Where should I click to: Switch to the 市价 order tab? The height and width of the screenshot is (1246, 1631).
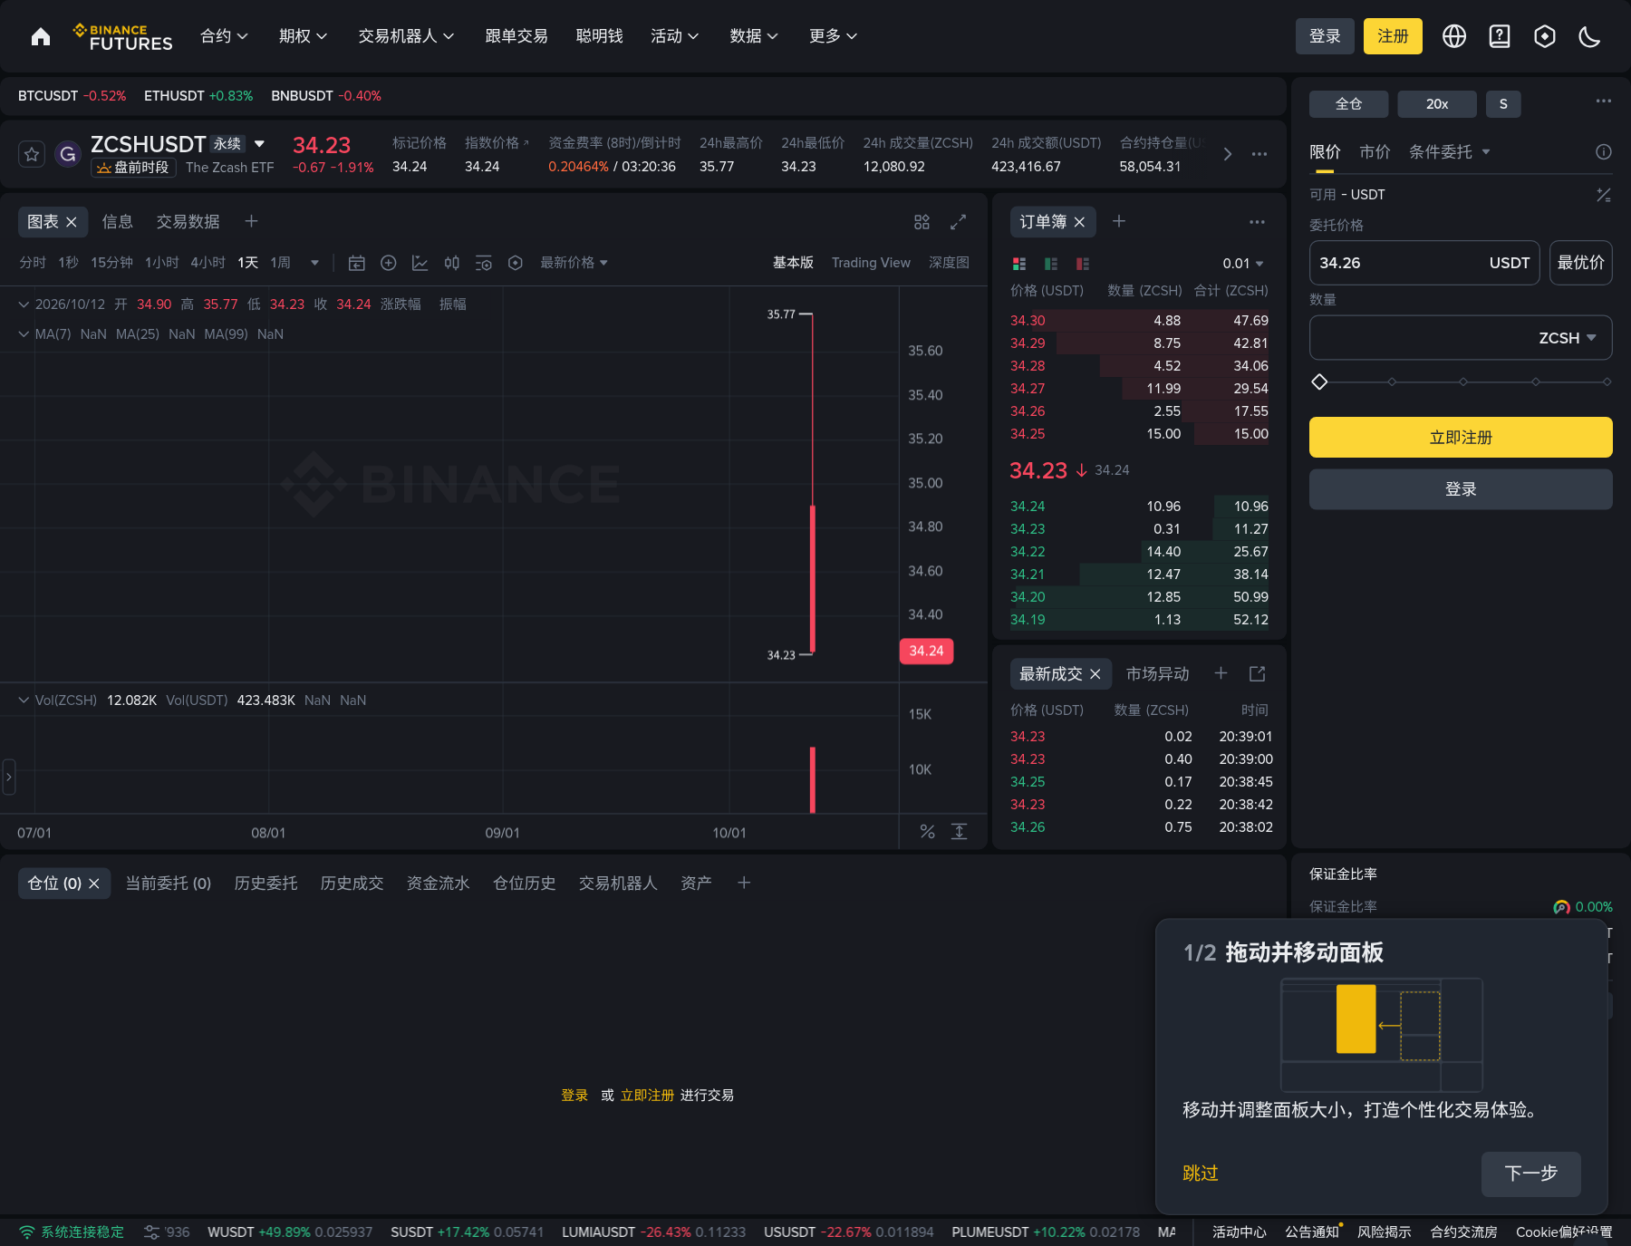tap(1375, 152)
